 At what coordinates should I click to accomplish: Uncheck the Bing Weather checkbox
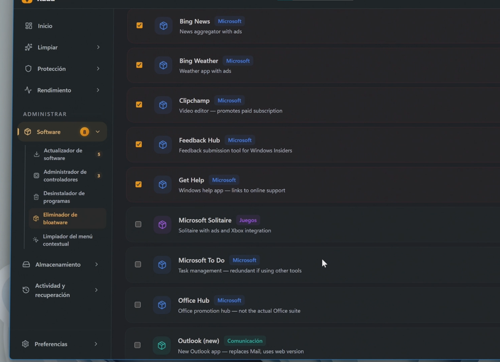[139, 65]
